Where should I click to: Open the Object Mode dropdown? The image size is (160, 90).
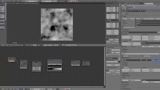pos(21,45)
